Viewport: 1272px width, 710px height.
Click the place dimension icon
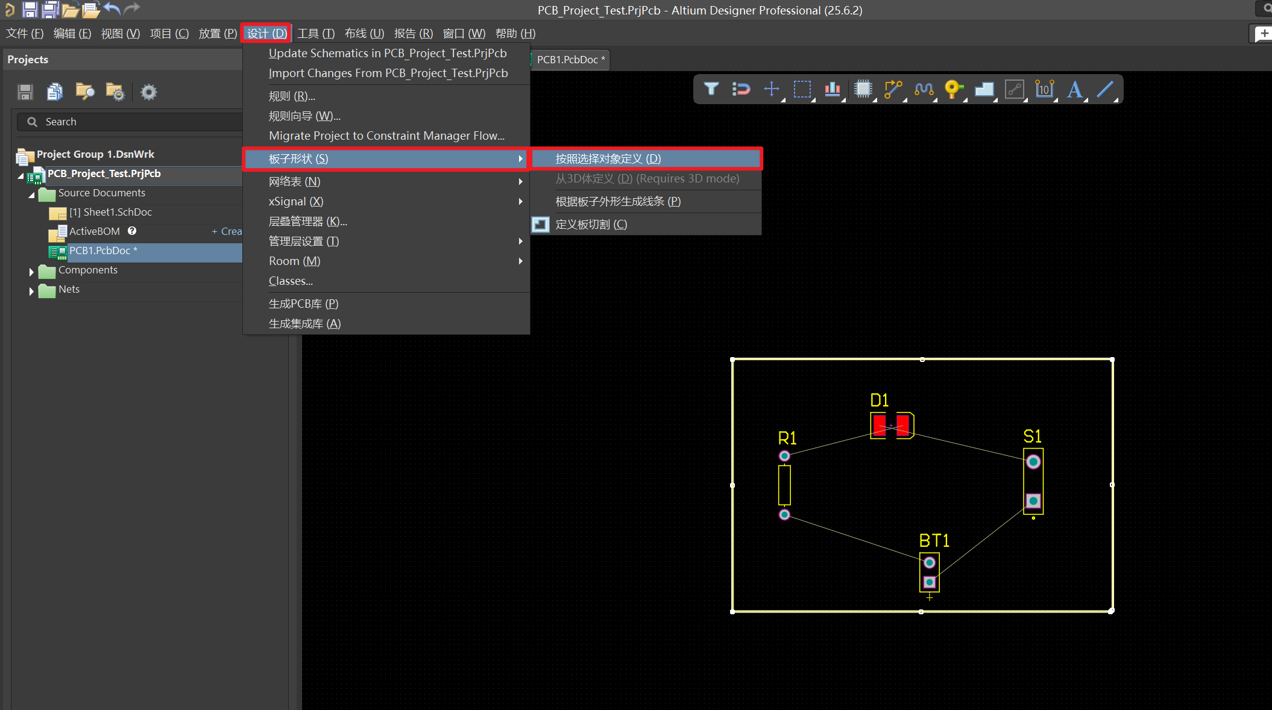1044,89
